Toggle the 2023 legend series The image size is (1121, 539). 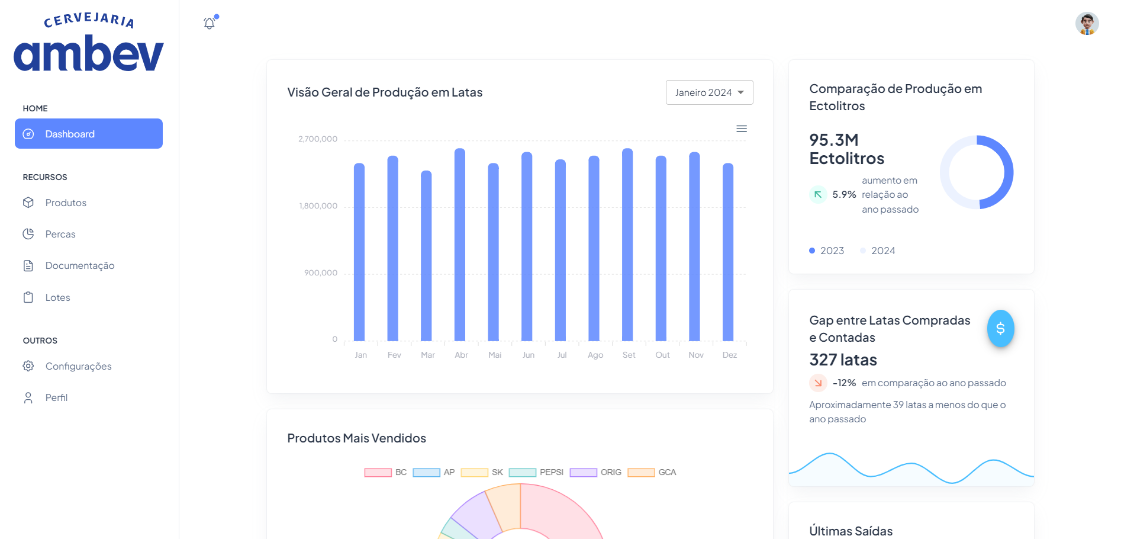click(x=827, y=251)
